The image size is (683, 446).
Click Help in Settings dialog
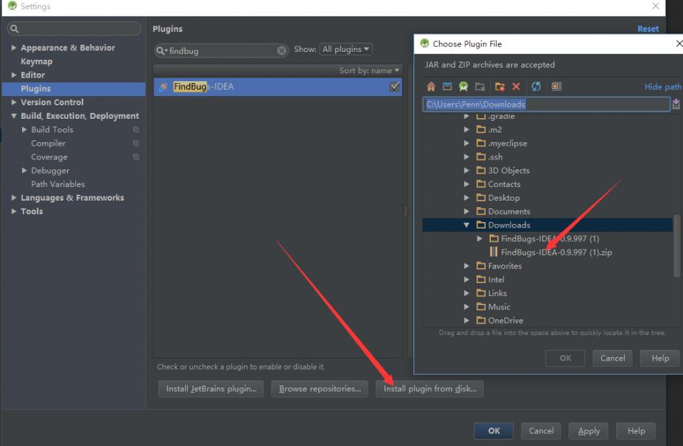(x=636, y=431)
